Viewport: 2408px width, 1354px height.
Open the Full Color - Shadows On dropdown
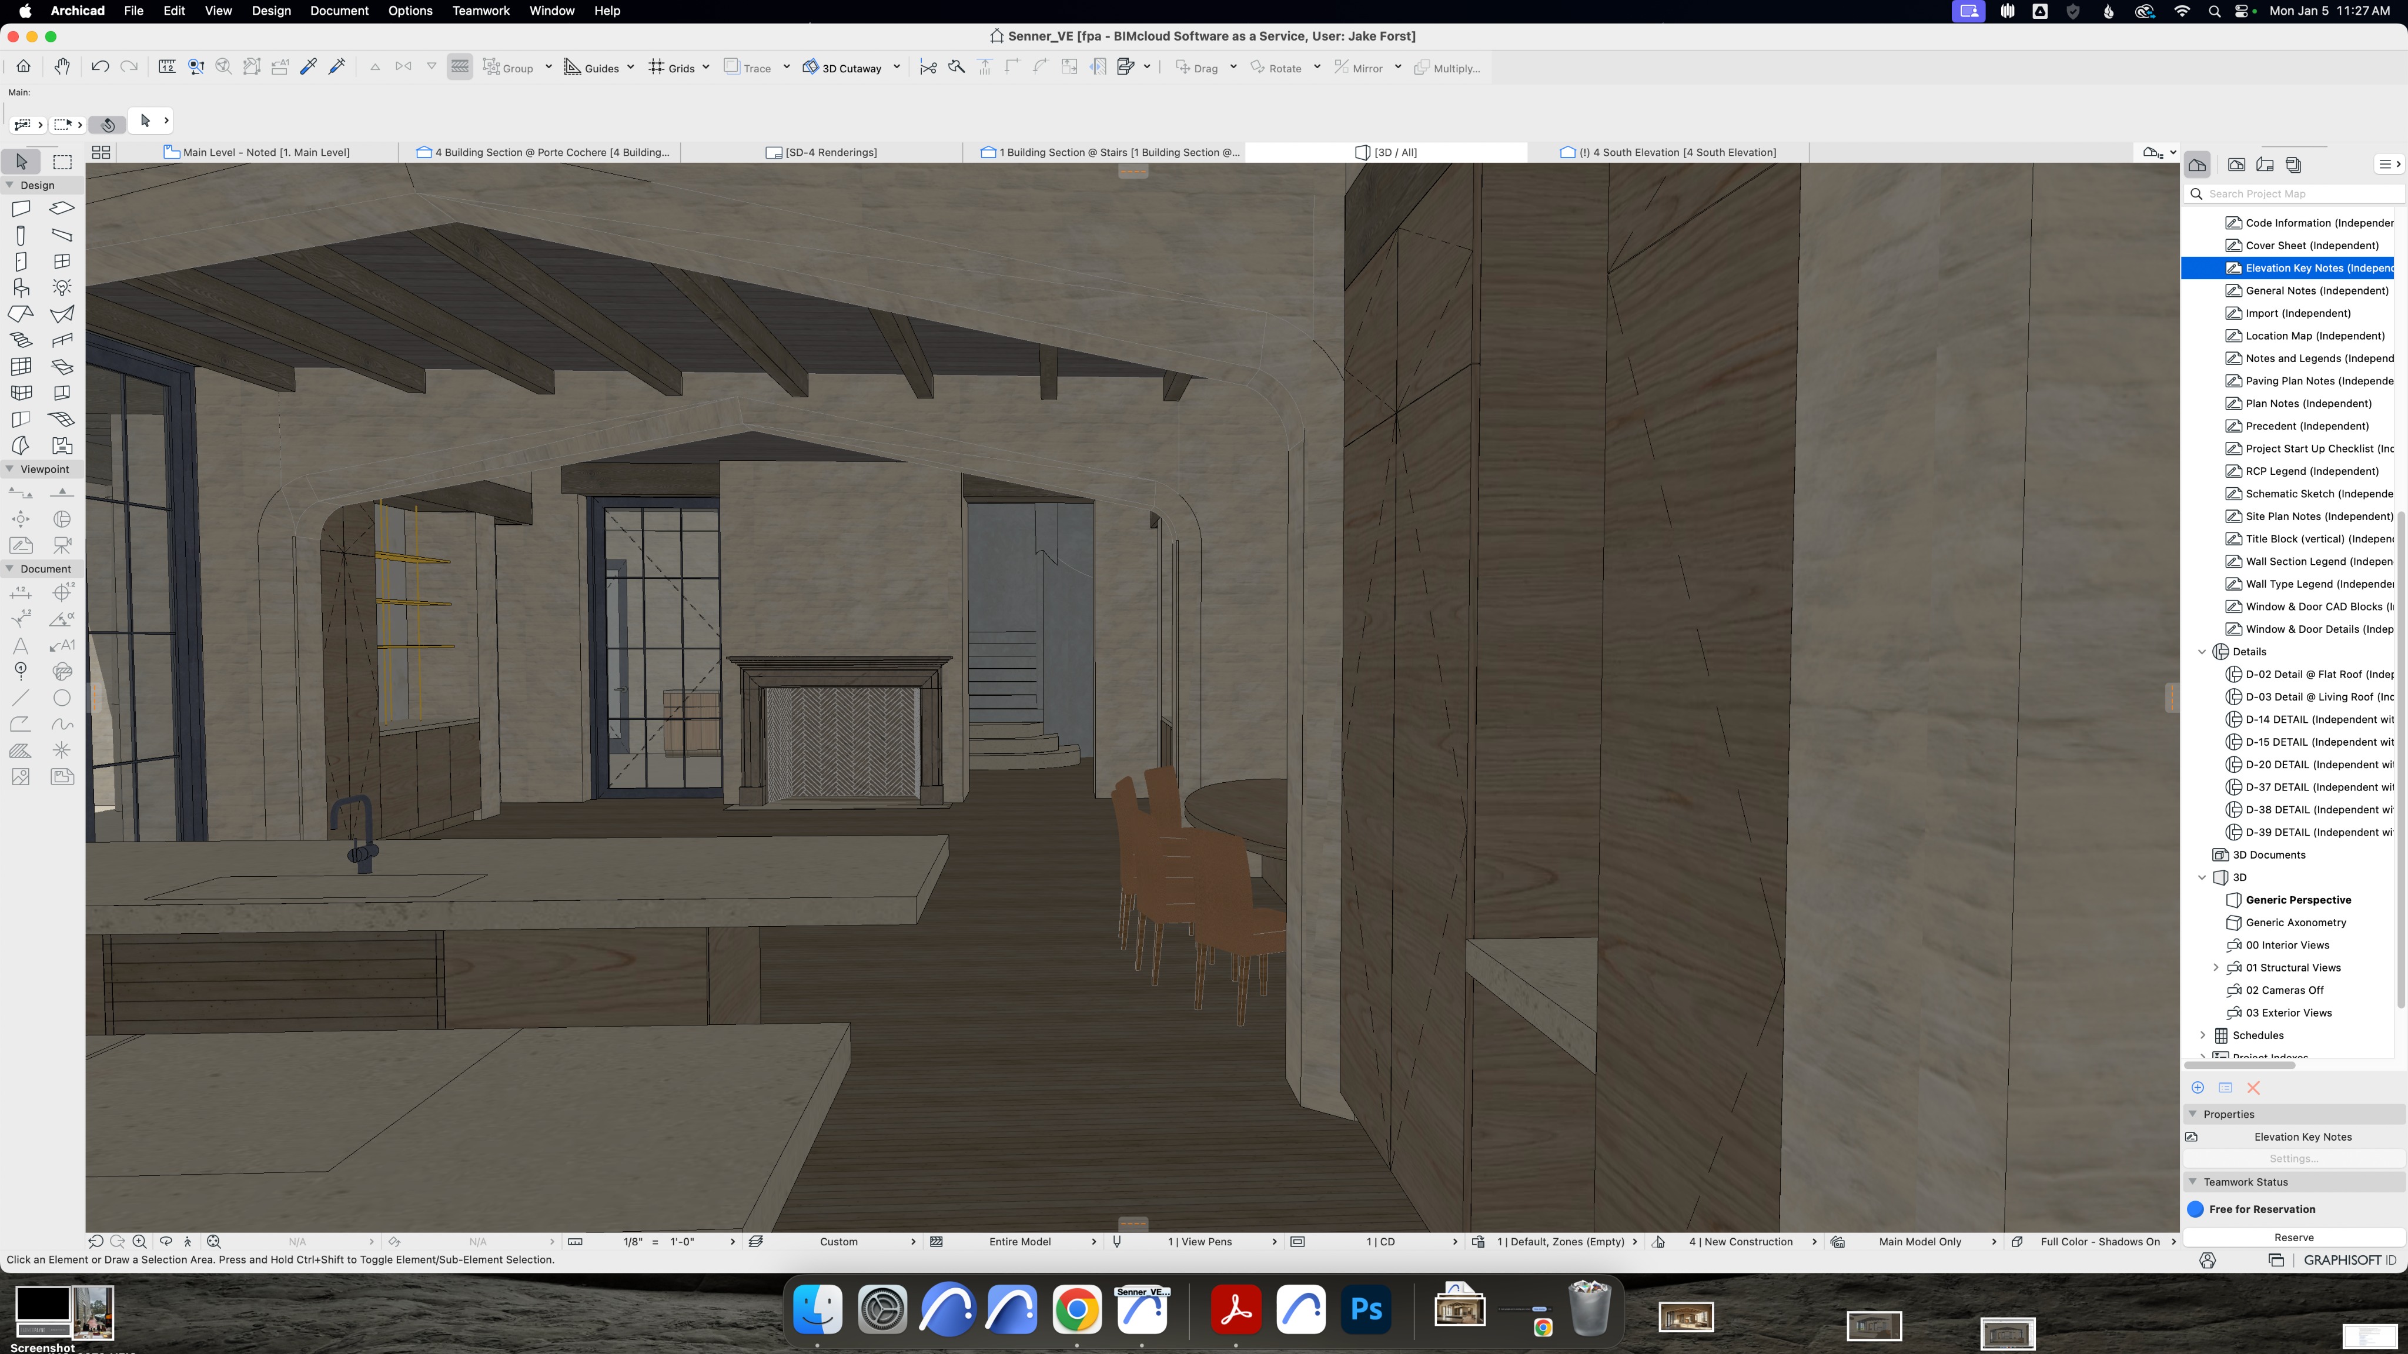click(2101, 1242)
